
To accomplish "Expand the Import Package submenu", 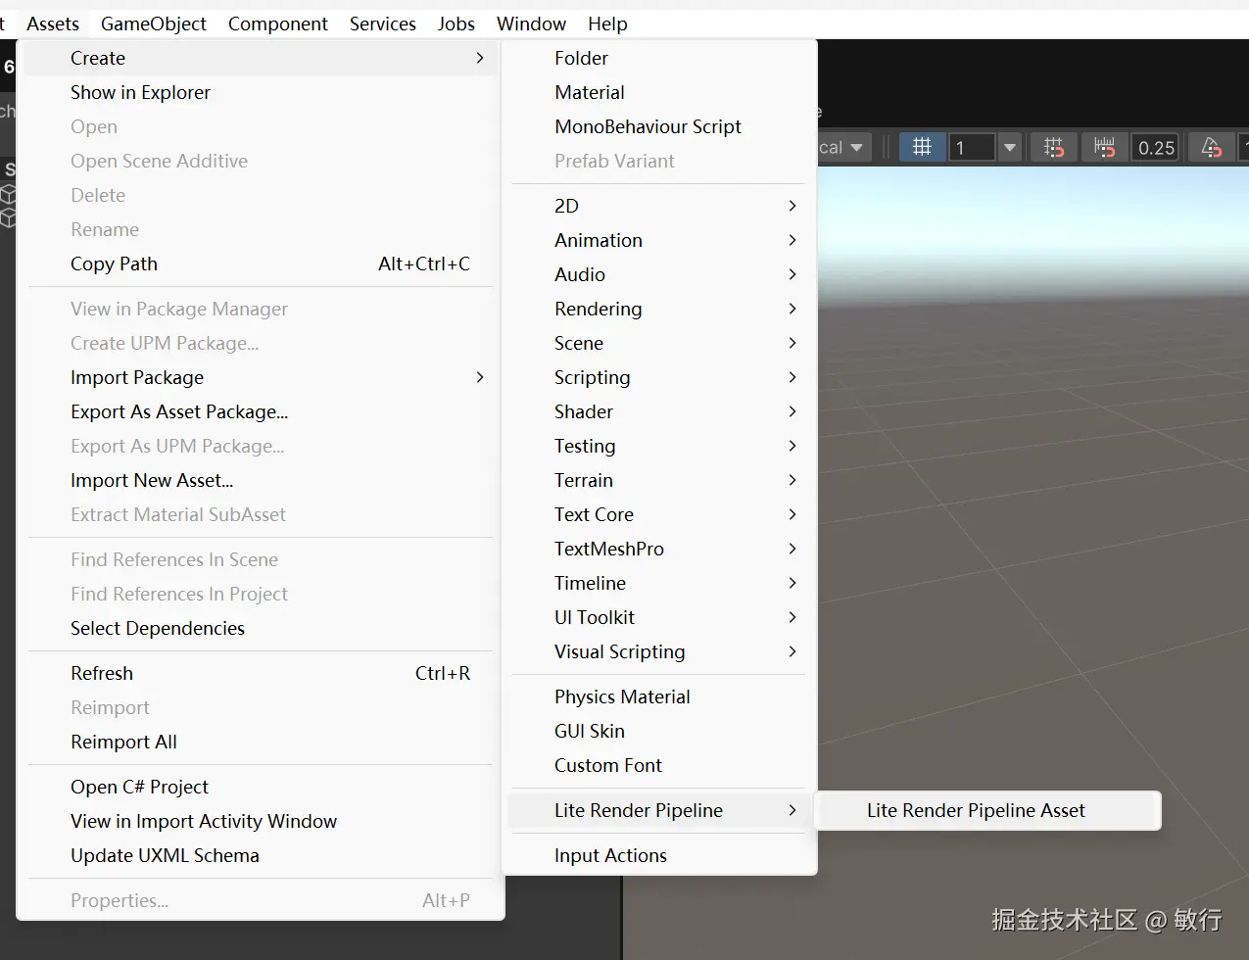I will point(260,377).
